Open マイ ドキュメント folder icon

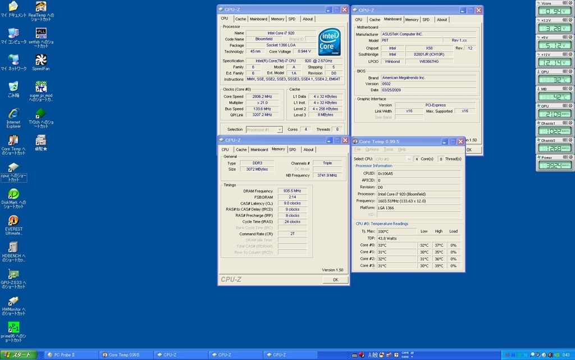[x=13, y=9]
